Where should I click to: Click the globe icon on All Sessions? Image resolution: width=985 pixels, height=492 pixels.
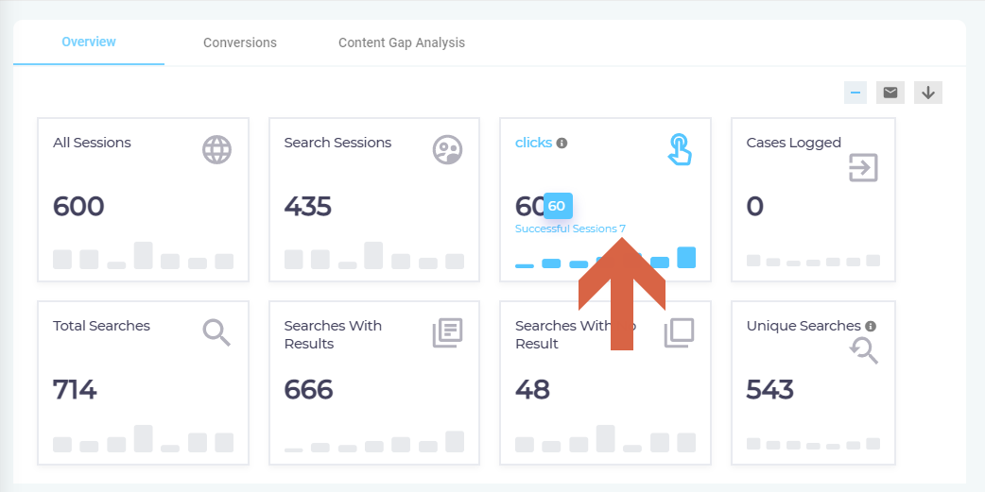(x=216, y=149)
